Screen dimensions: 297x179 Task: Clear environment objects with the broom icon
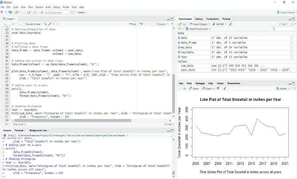pyautogui.click(x=230, y=24)
